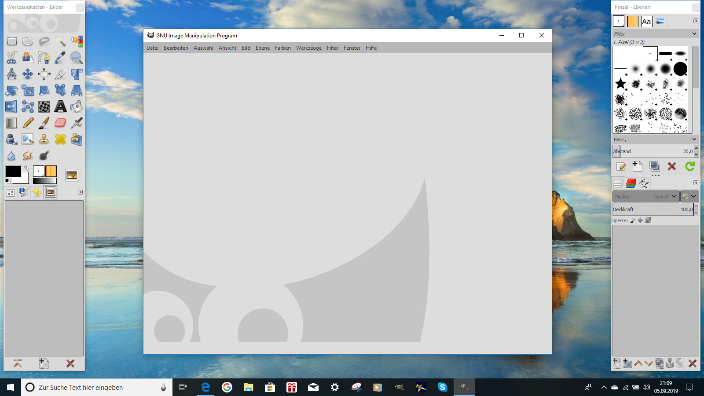Create a new layer group
The height and width of the screenshot is (396, 704).
628,363
